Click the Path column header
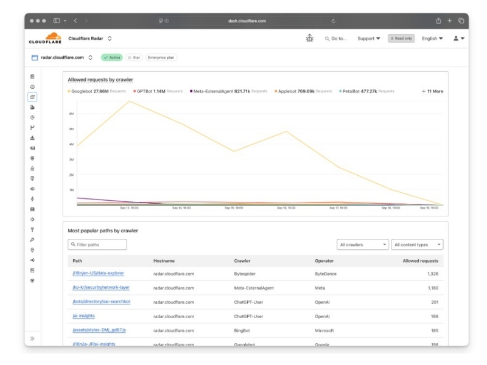487x365 pixels. point(77,261)
